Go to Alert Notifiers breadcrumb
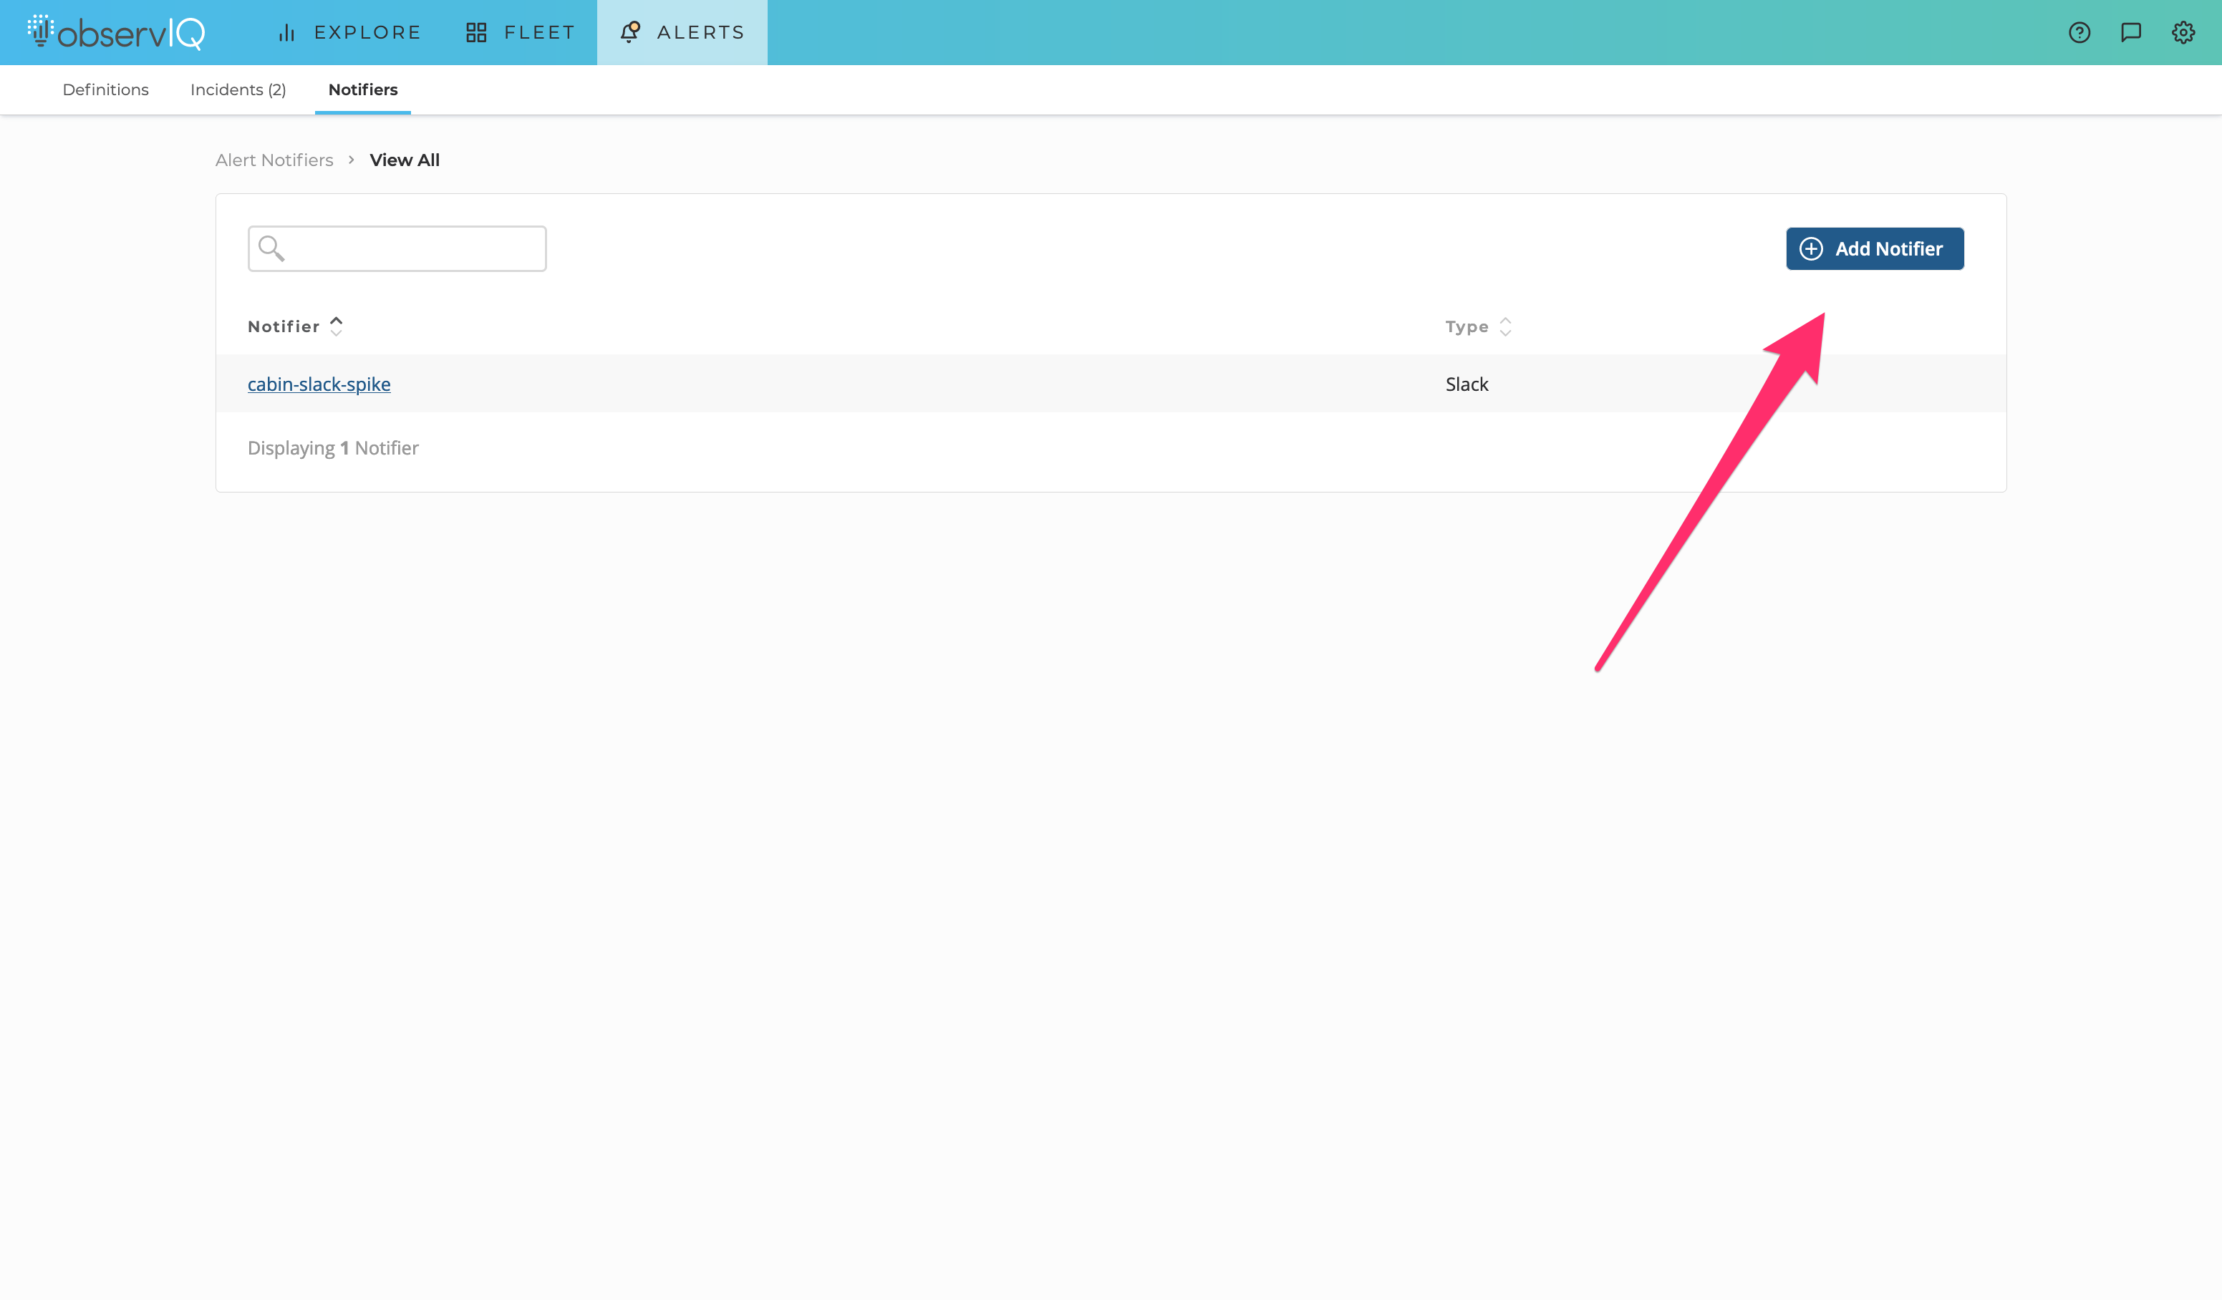The width and height of the screenshot is (2222, 1300). (x=274, y=160)
